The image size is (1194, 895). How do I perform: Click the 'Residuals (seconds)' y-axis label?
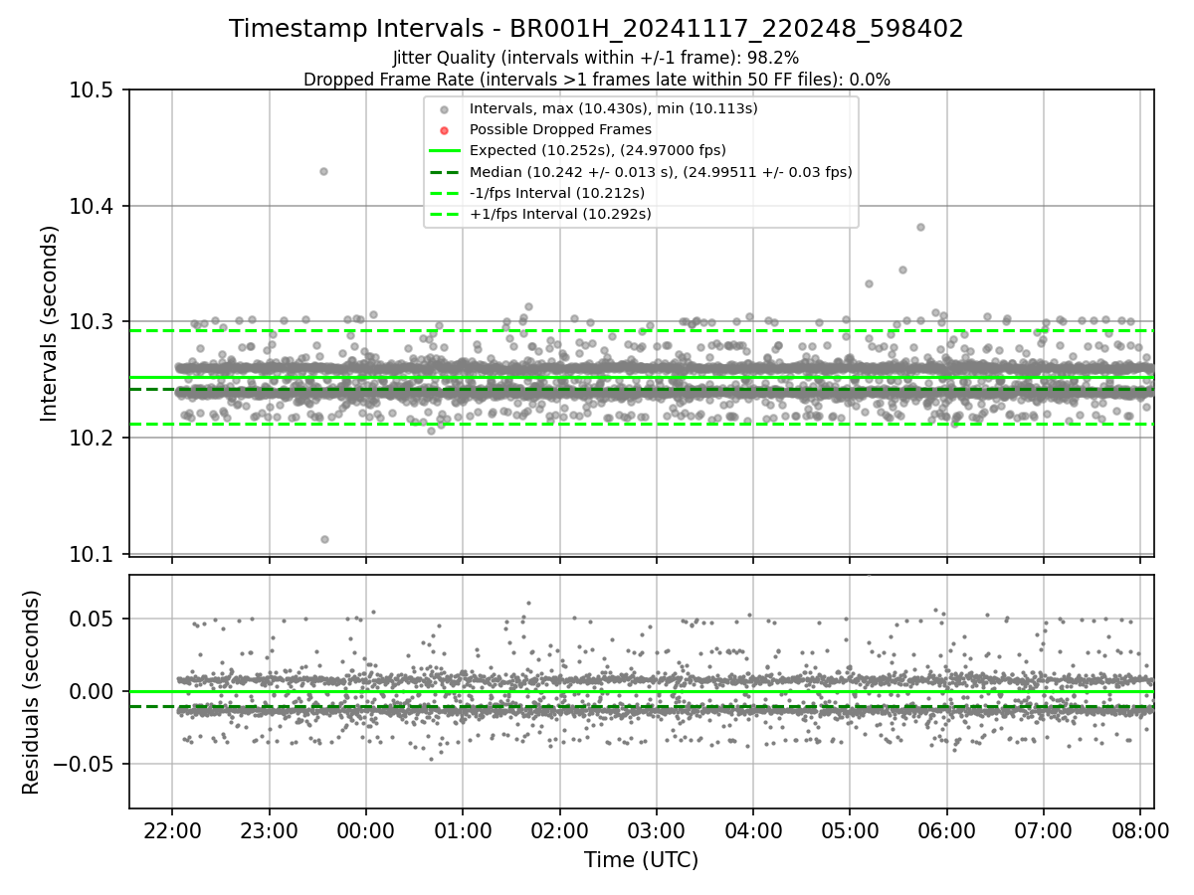pyautogui.click(x=31, y=692)
